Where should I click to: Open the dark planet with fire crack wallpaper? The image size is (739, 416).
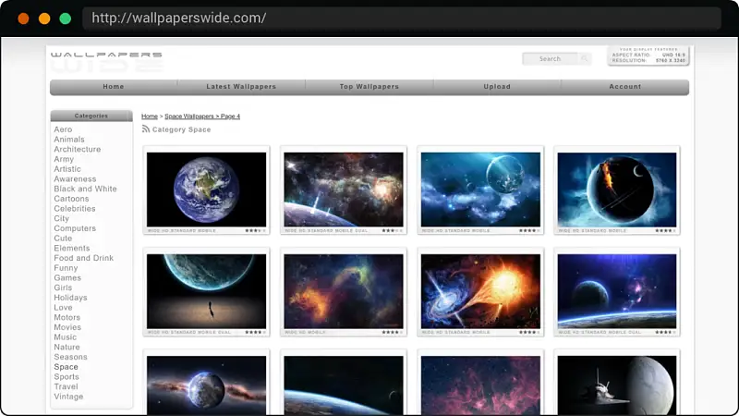(x=617, y=190)
